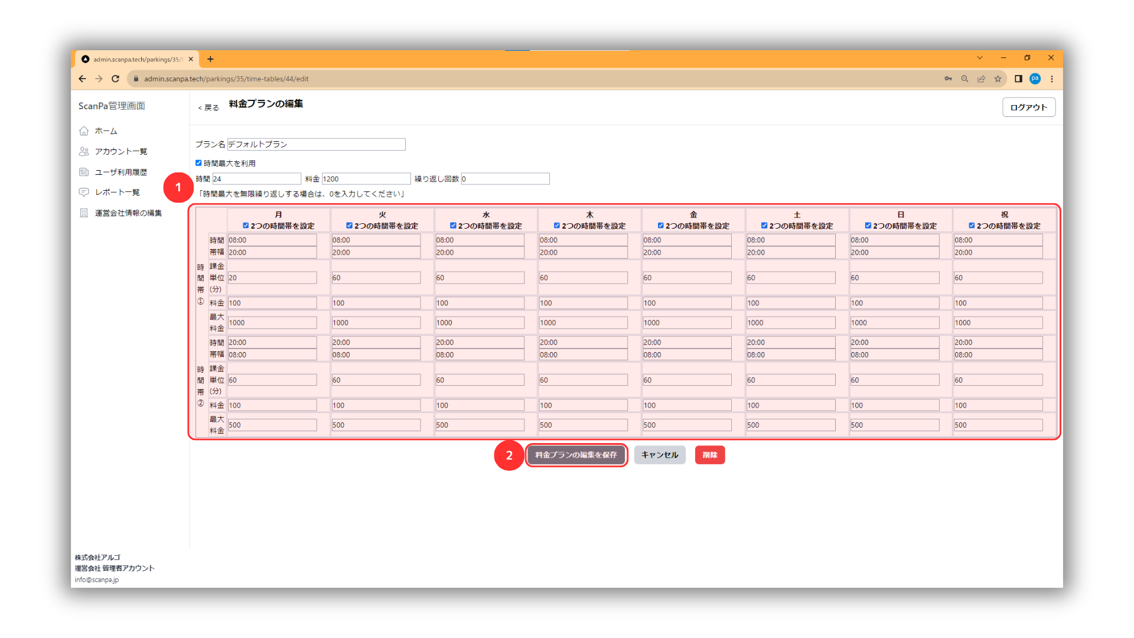Image resolution: width=1134 pixels, height=638 pixels.
Task: Open Chrome profile avatar menu
Action: coord(1035,79)
